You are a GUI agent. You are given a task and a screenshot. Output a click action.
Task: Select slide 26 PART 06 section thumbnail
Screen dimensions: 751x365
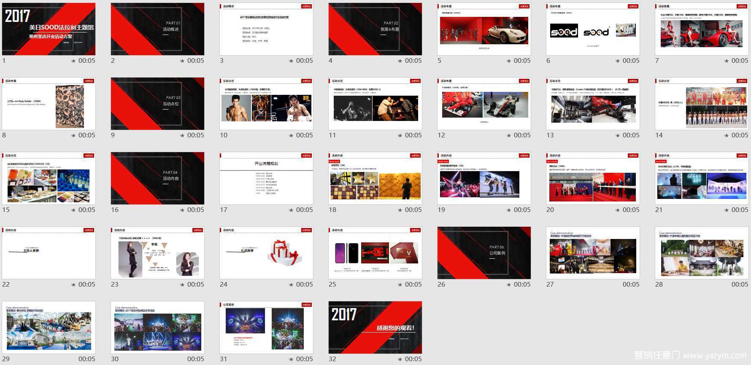coord(484,253)
